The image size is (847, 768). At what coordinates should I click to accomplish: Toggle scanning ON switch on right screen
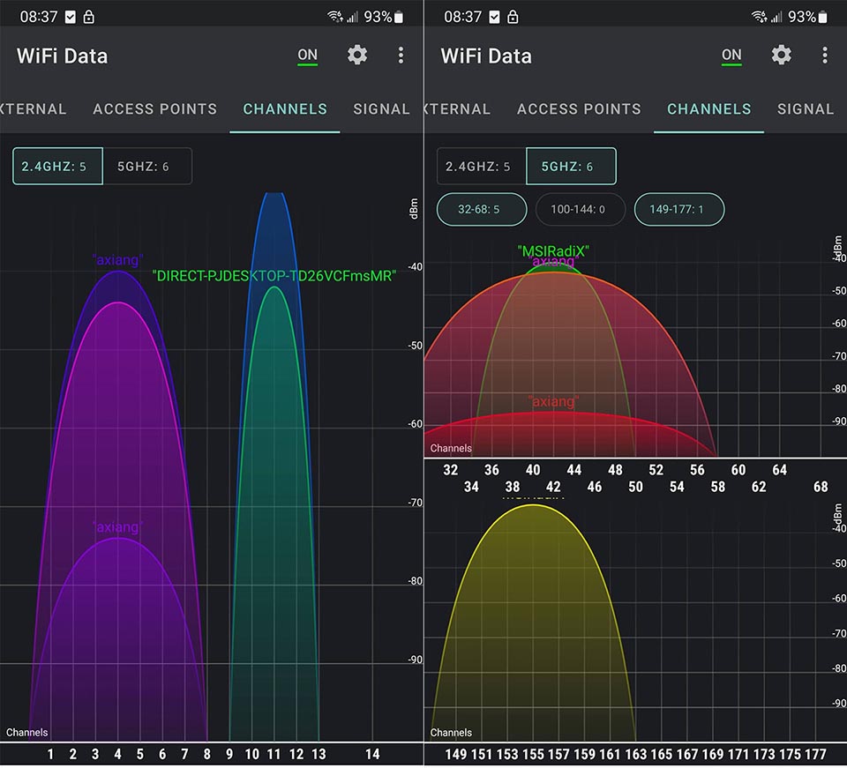point(731,56)
